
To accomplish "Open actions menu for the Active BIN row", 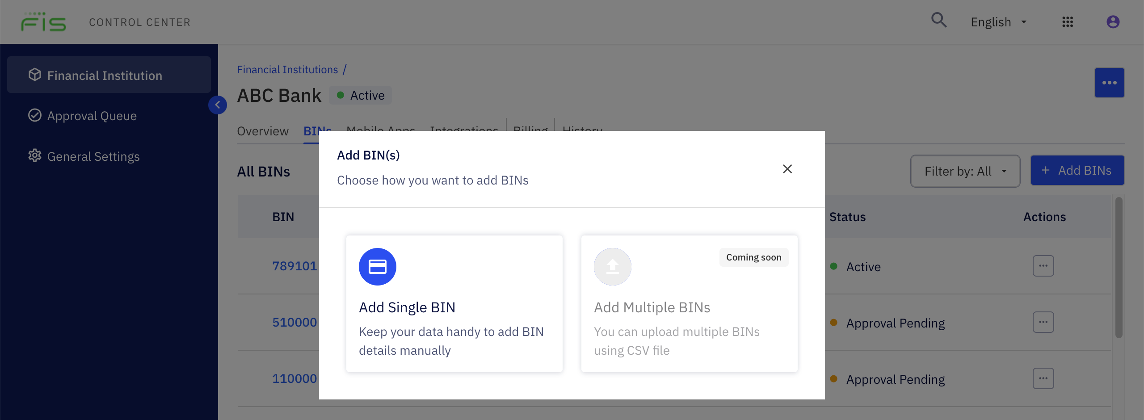I will click(x=1043, y=266).
